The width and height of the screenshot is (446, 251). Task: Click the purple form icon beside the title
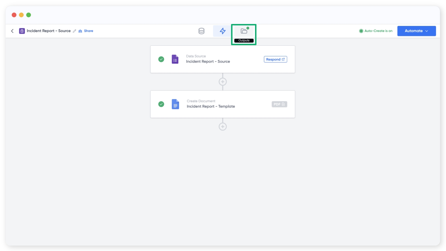22,31
